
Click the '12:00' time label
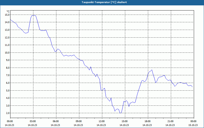[x=102, y=121]
